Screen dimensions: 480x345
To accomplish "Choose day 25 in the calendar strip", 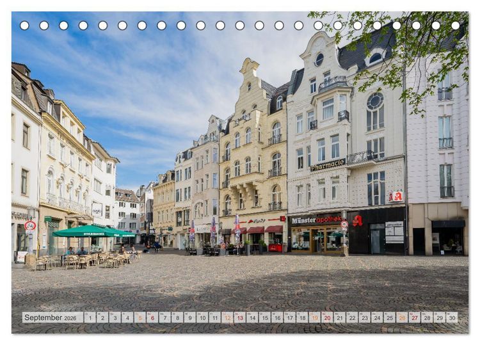I will pos(390,317).
